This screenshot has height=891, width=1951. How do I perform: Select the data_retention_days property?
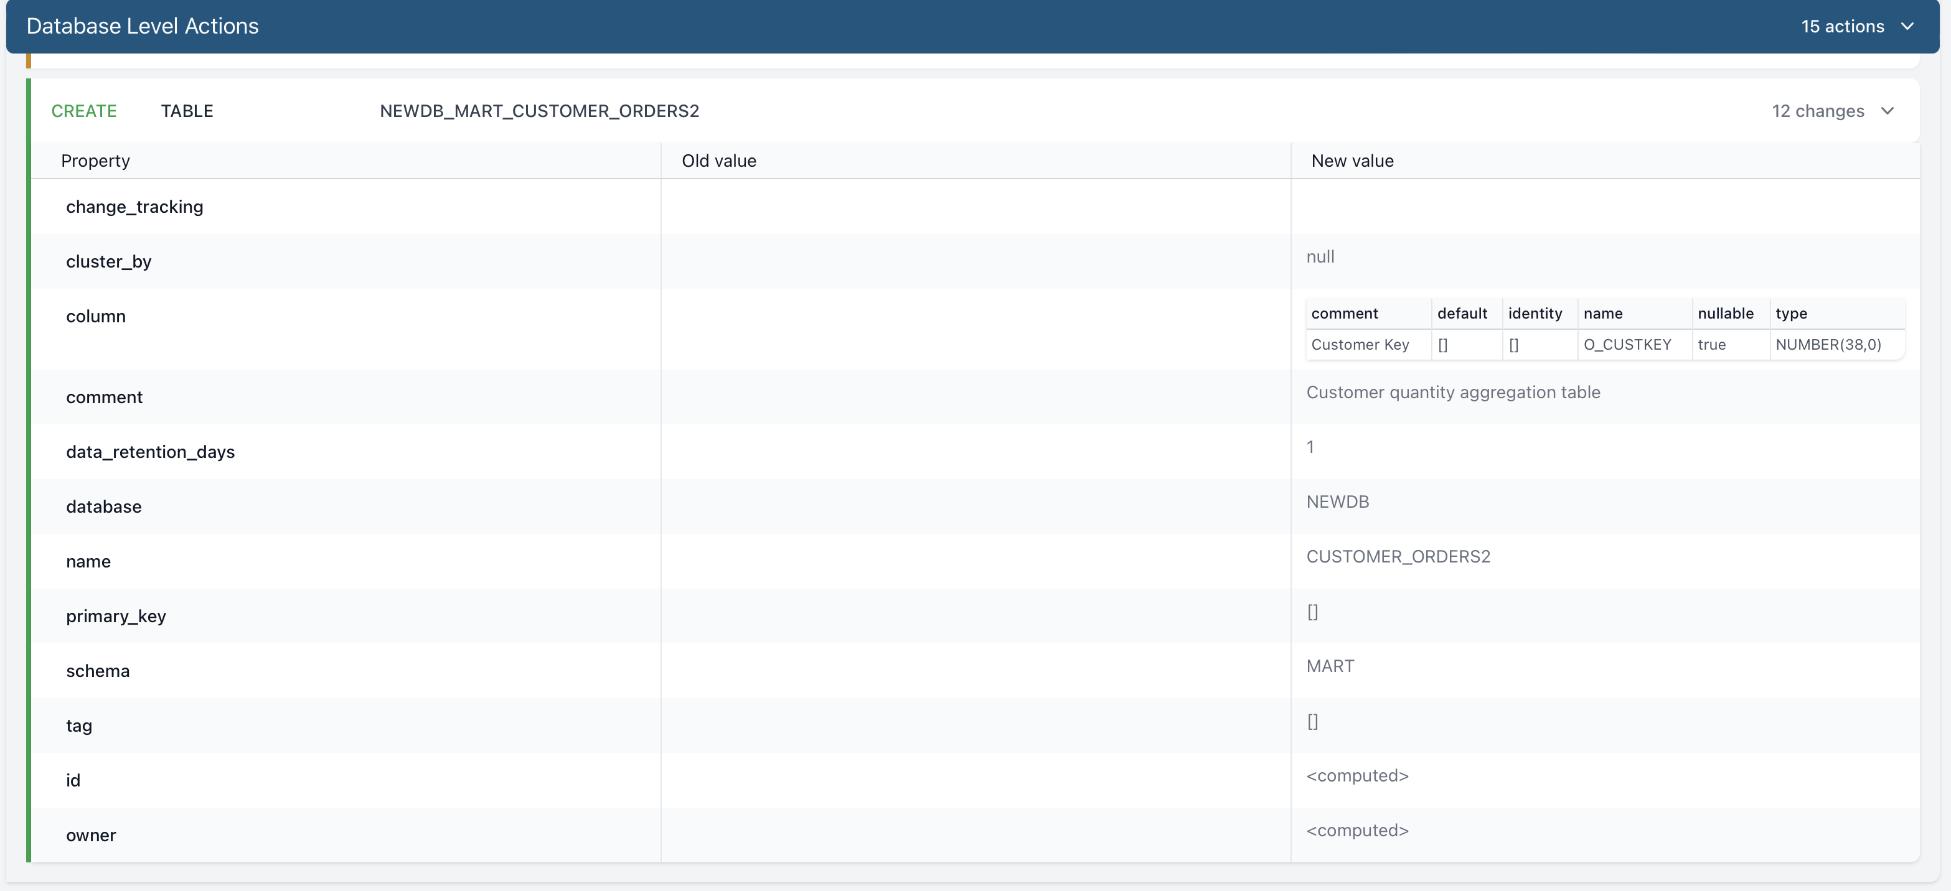[151, 452]
